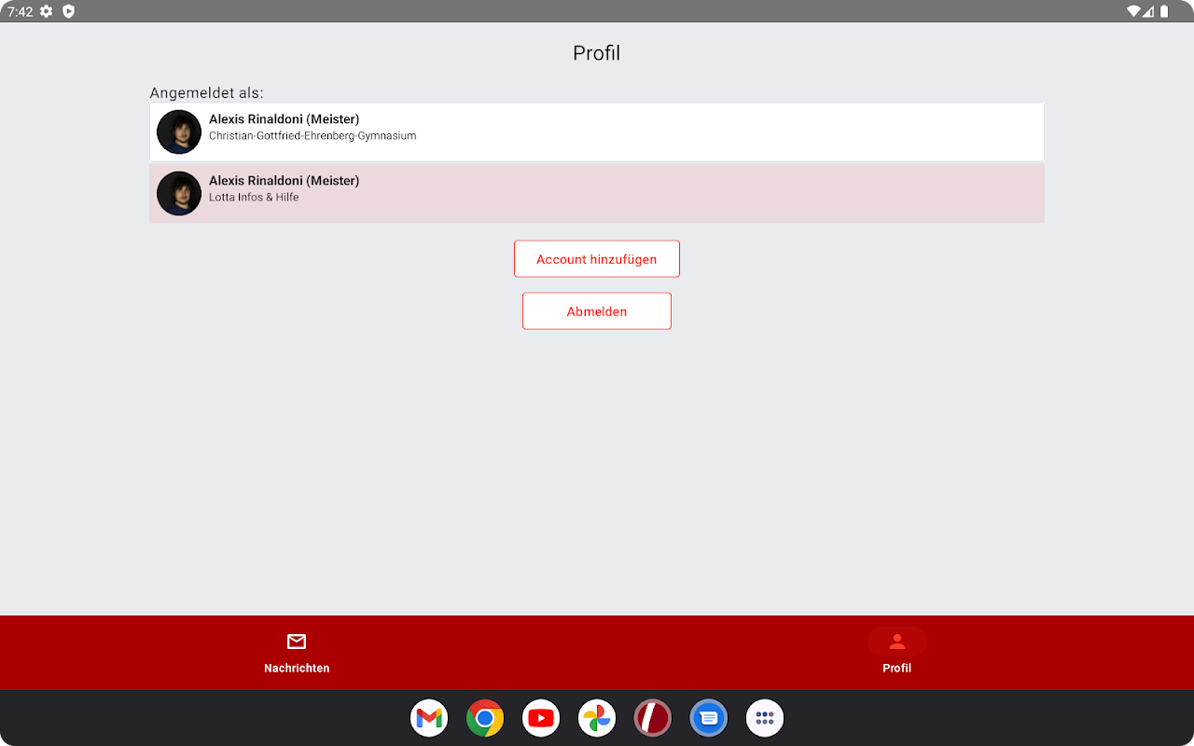Switch to the Profil tab
This screenshot has width=1194, height=746.
[x=896, y=653]
